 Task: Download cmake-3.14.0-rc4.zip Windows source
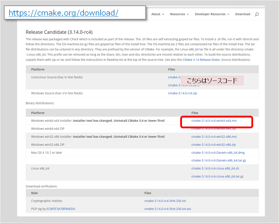(183, 93)
